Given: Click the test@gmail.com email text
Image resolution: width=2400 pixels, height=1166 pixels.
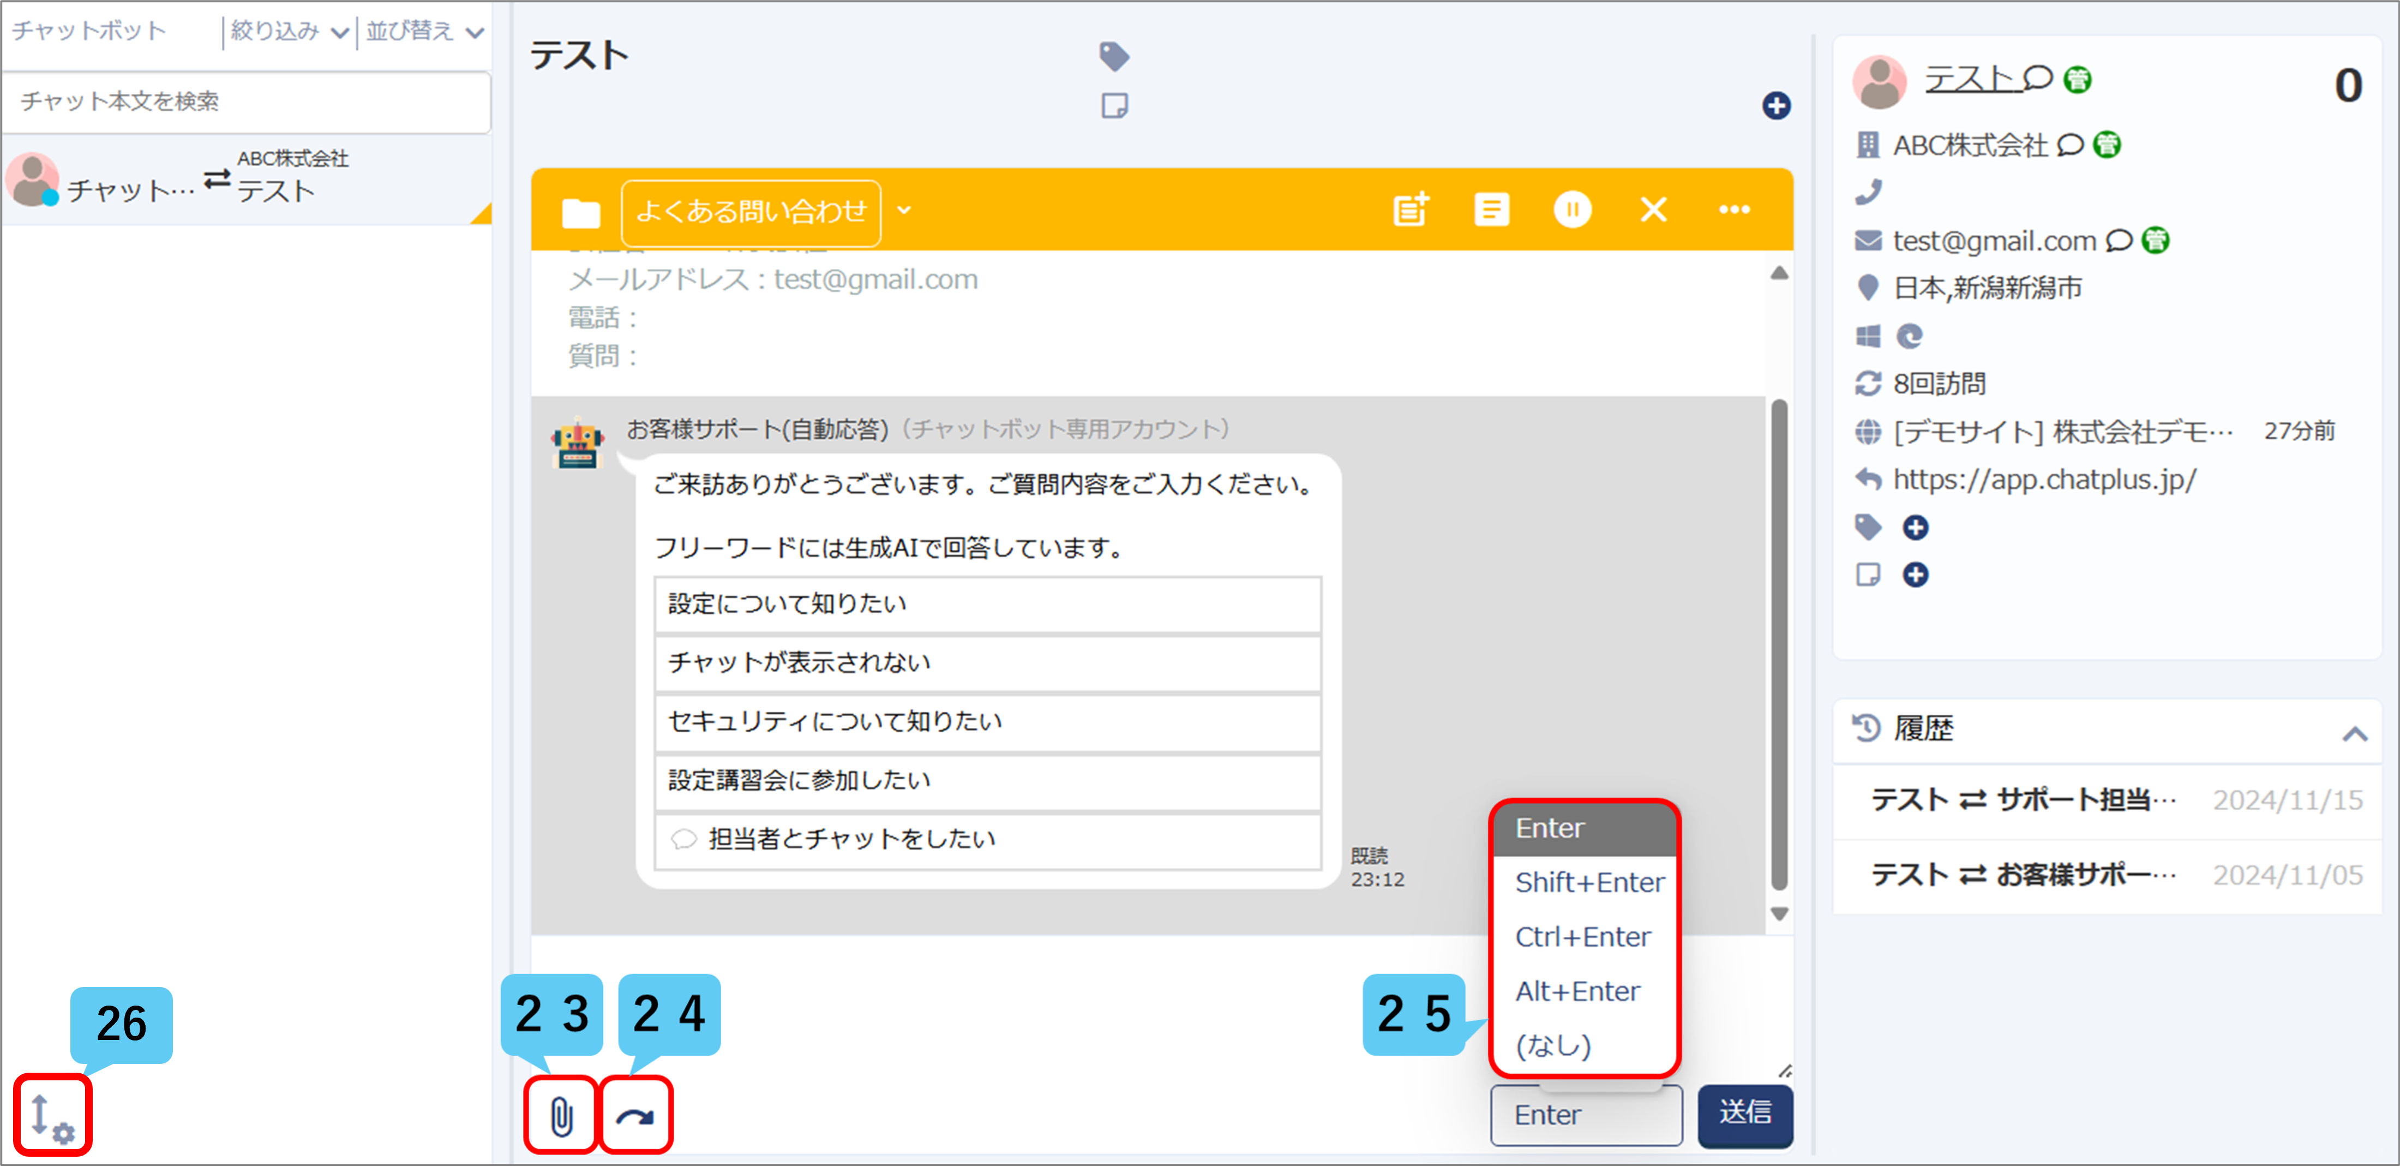Looking at the screenshot, I should 1994,241.
